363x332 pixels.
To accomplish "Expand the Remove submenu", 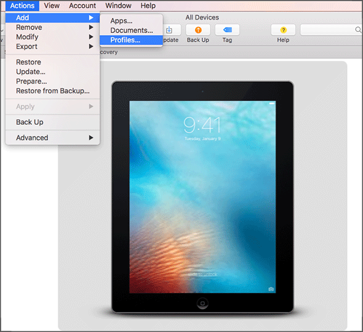I will tap(52, 27).
